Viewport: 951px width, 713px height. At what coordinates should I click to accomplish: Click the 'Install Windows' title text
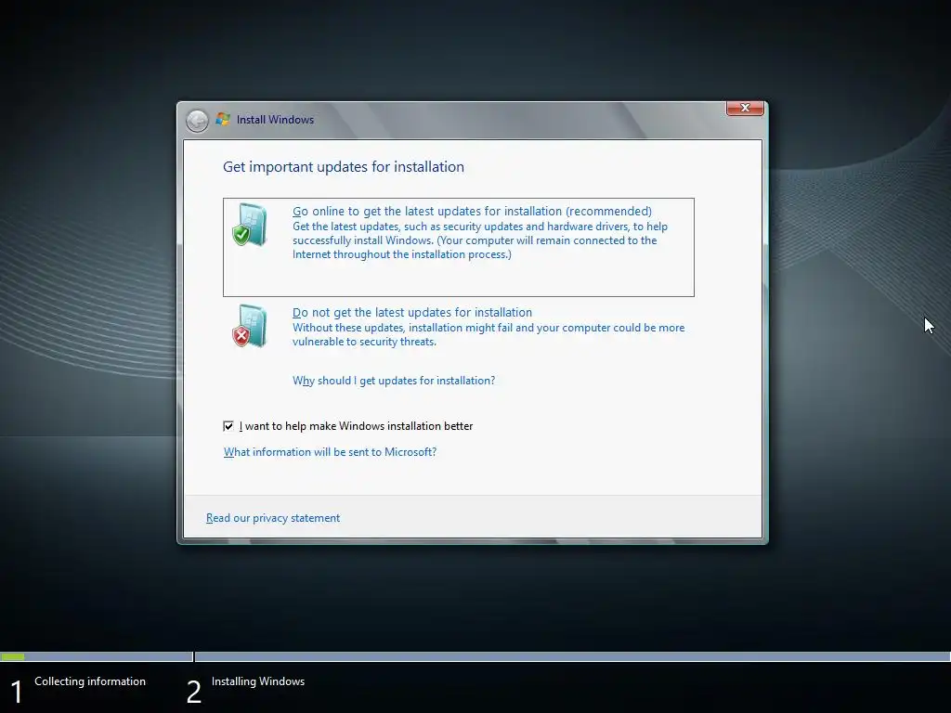pyautogui.click(x=275, y=120)
